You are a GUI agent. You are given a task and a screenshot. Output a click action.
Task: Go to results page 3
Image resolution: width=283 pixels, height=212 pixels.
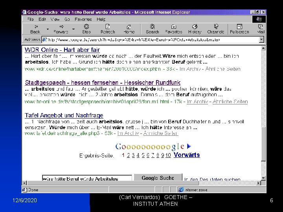(x=133, y=155)
